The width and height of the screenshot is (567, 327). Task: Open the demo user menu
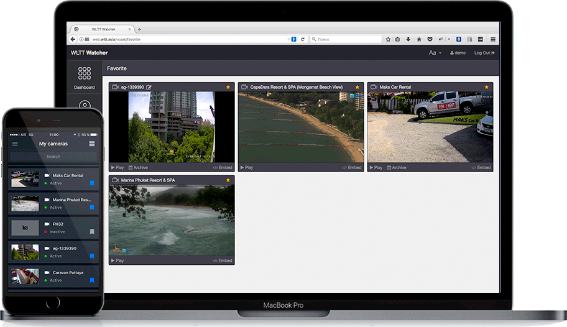pyautogui.click(x=458, y=53)
